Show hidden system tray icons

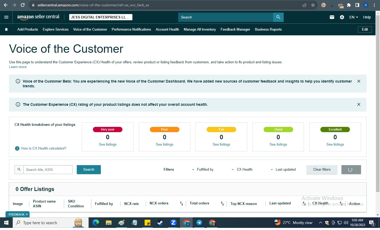(x=320, y=223)
